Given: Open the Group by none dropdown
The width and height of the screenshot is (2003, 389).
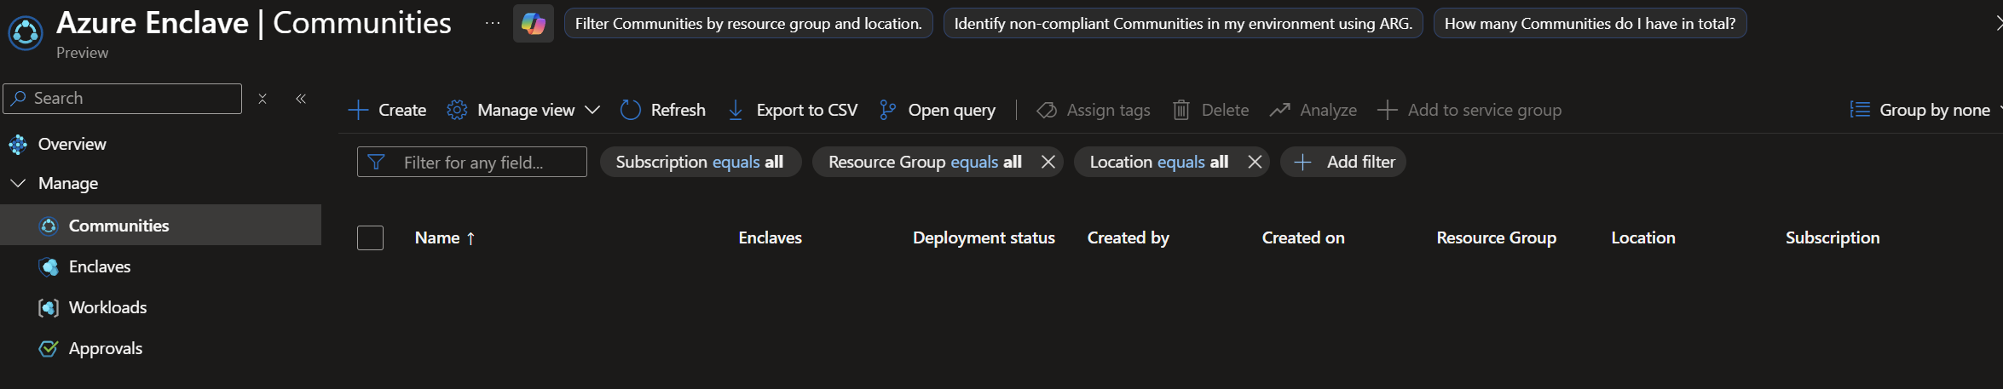Looking at the screenshot, I should [1925, 110].
